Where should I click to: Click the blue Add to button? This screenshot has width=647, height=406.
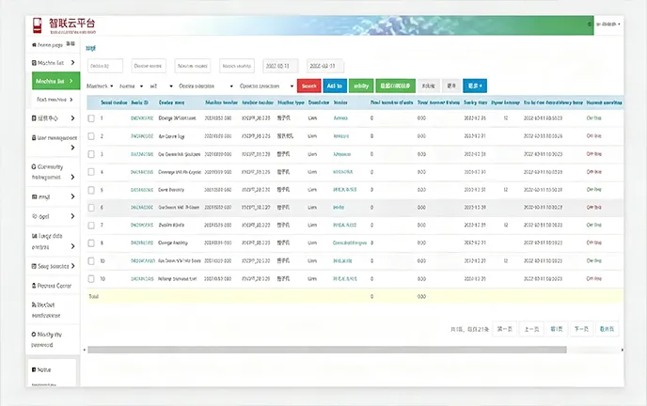tap(335, 86)
